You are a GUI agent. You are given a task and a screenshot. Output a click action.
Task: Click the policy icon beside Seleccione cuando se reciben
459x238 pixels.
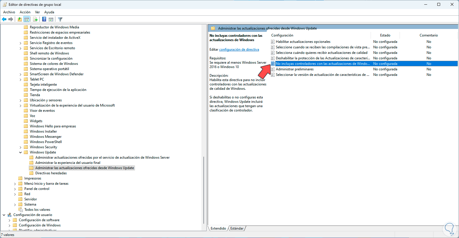273,47
